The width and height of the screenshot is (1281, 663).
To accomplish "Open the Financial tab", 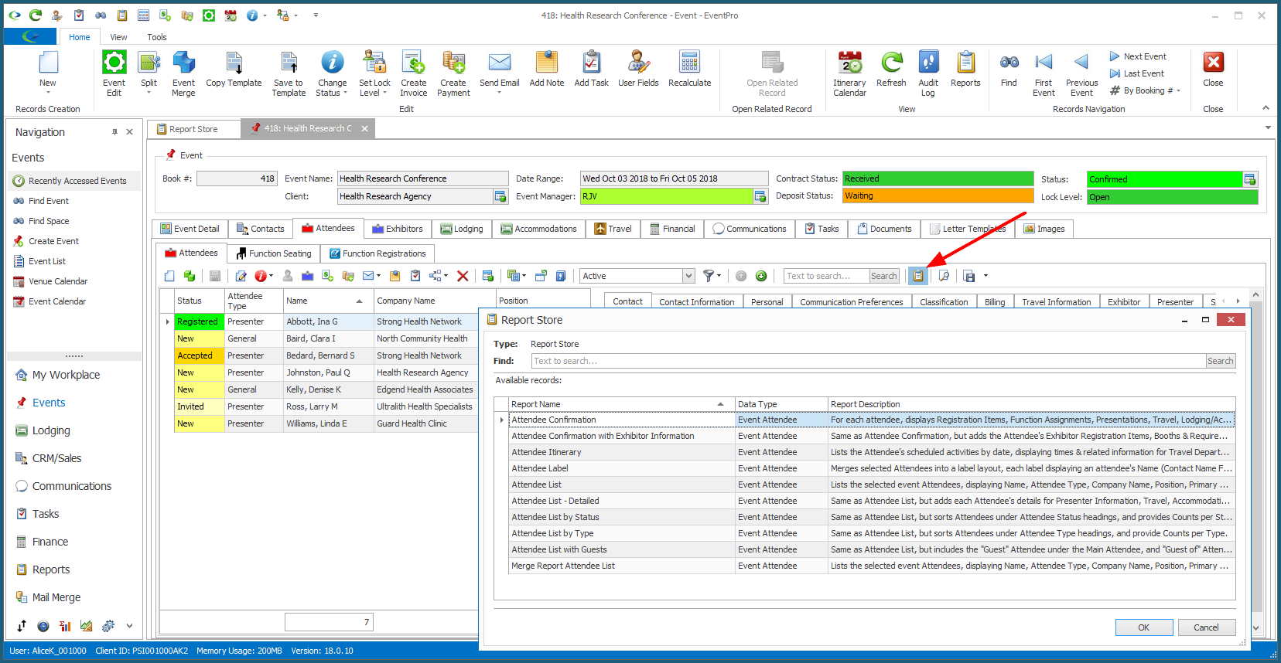I will pyautogui.click(x=672, y=229).
